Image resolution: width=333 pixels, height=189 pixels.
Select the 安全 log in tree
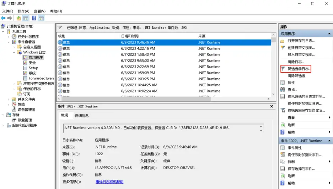(x=32, y=63)
